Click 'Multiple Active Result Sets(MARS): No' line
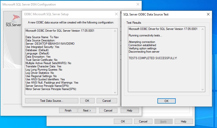This screenshot has width=217, height=128. coord(49,63)
